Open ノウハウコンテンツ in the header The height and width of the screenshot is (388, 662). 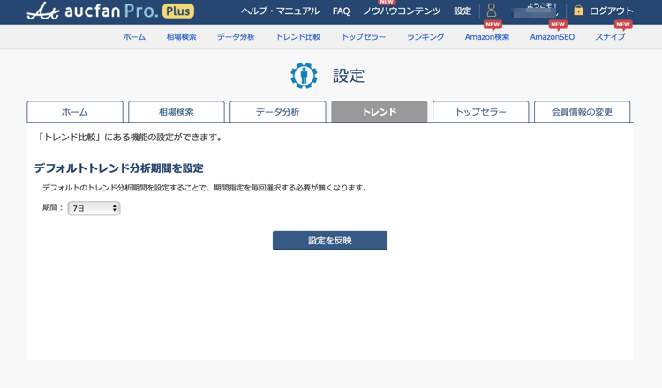point(402,11)
